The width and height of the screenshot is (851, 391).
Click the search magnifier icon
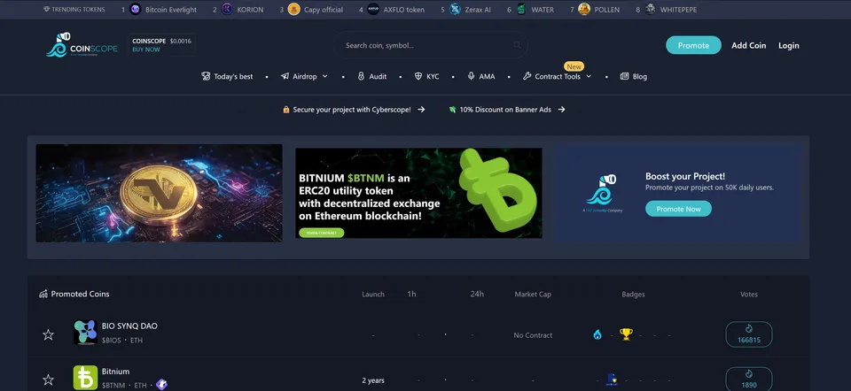(517, 45)
